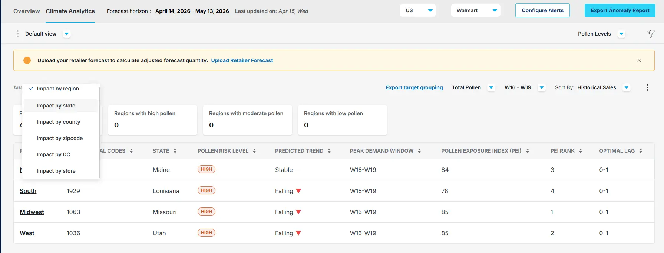Screen dimensions: 664x253
Task: Sort the Peak Demand Window column
Action: coord(419,151)
